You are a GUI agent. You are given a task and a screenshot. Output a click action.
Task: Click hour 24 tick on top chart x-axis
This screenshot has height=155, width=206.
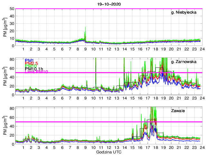tap(201, 49)
